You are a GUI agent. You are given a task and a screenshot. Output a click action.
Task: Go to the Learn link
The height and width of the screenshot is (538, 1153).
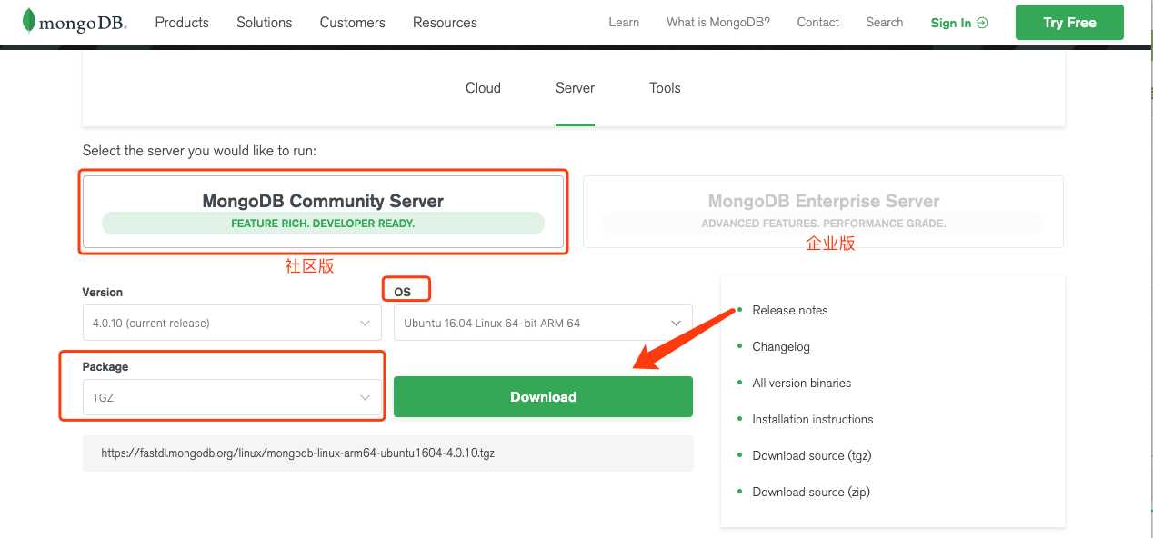pyautogui.click(x=624, y=22)
